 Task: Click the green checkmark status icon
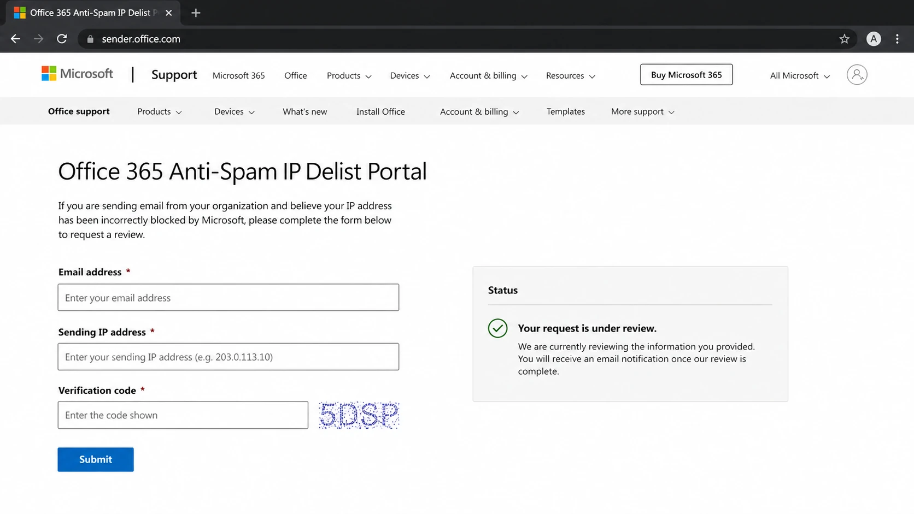[x=497, y=328]
